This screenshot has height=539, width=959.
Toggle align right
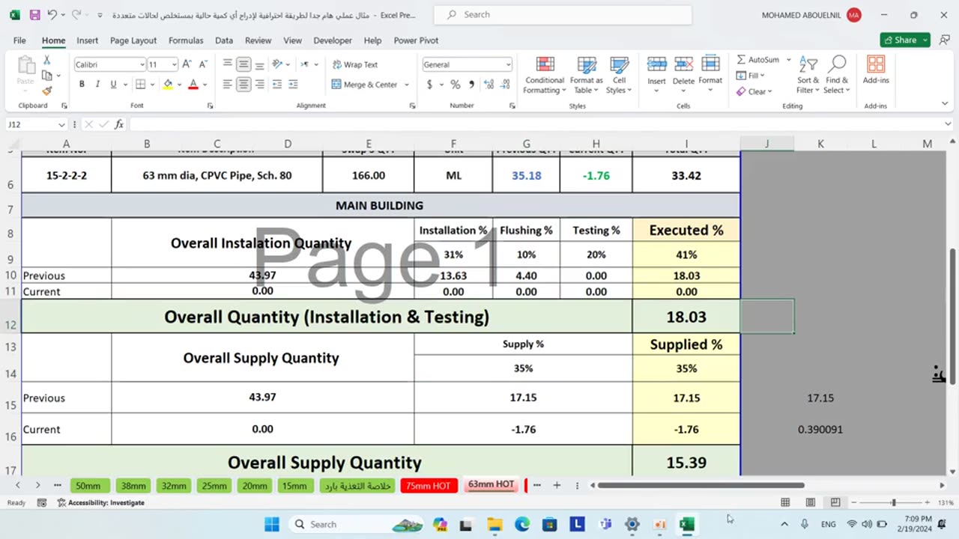point(259,85)
